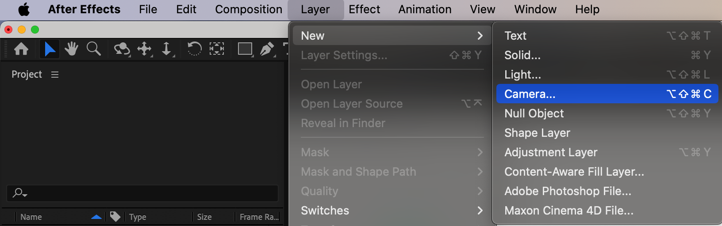The width and height of the screenshot is (722, 226).
Task: Open the Project panel hamburger menu
Action: pyautogui.click(x=55, y=75)
